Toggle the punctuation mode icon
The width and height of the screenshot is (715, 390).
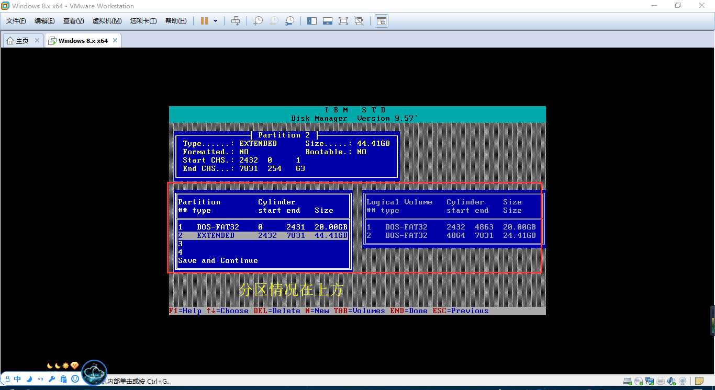[x=40, y=379]
